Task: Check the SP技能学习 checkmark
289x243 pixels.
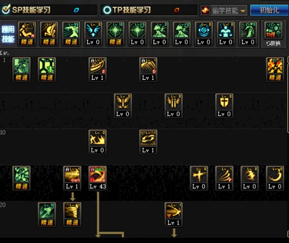Action: [x=6, y=9]
